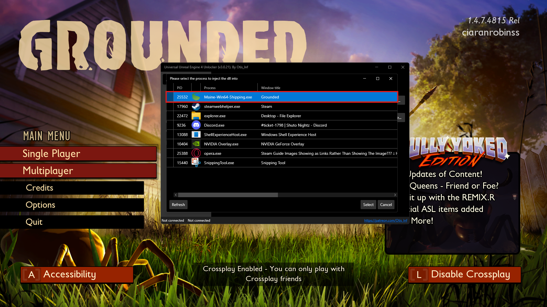Click the horizontal scrollbar thumb in process list

coord(228,195)
